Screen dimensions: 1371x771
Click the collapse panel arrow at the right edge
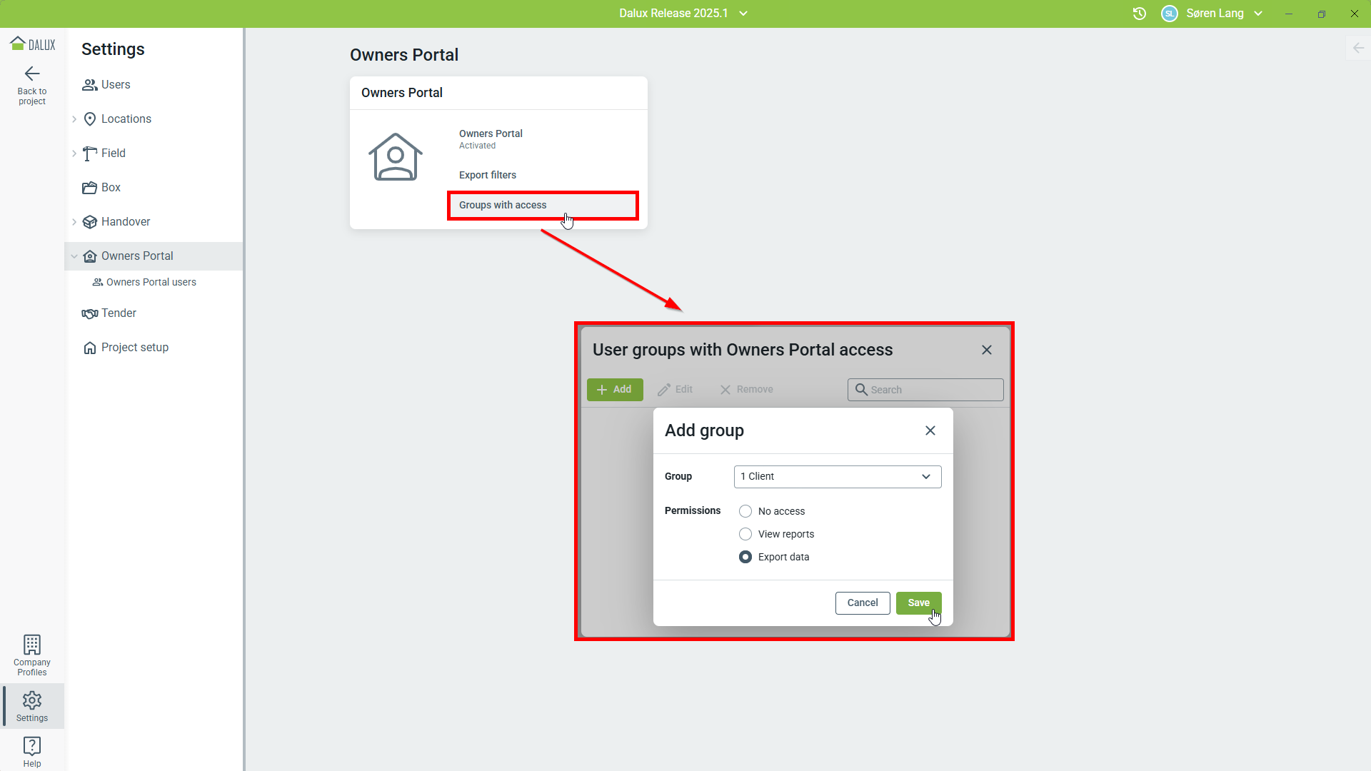1358,48
